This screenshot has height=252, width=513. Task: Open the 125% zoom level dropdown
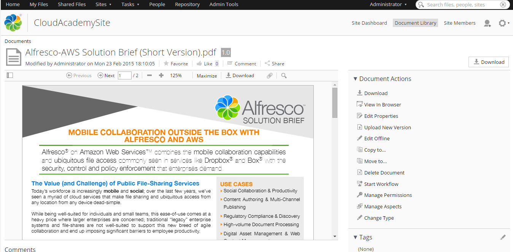tap(176, 76)
